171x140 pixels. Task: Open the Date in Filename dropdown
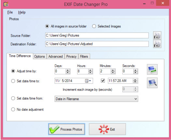point(96,99)
